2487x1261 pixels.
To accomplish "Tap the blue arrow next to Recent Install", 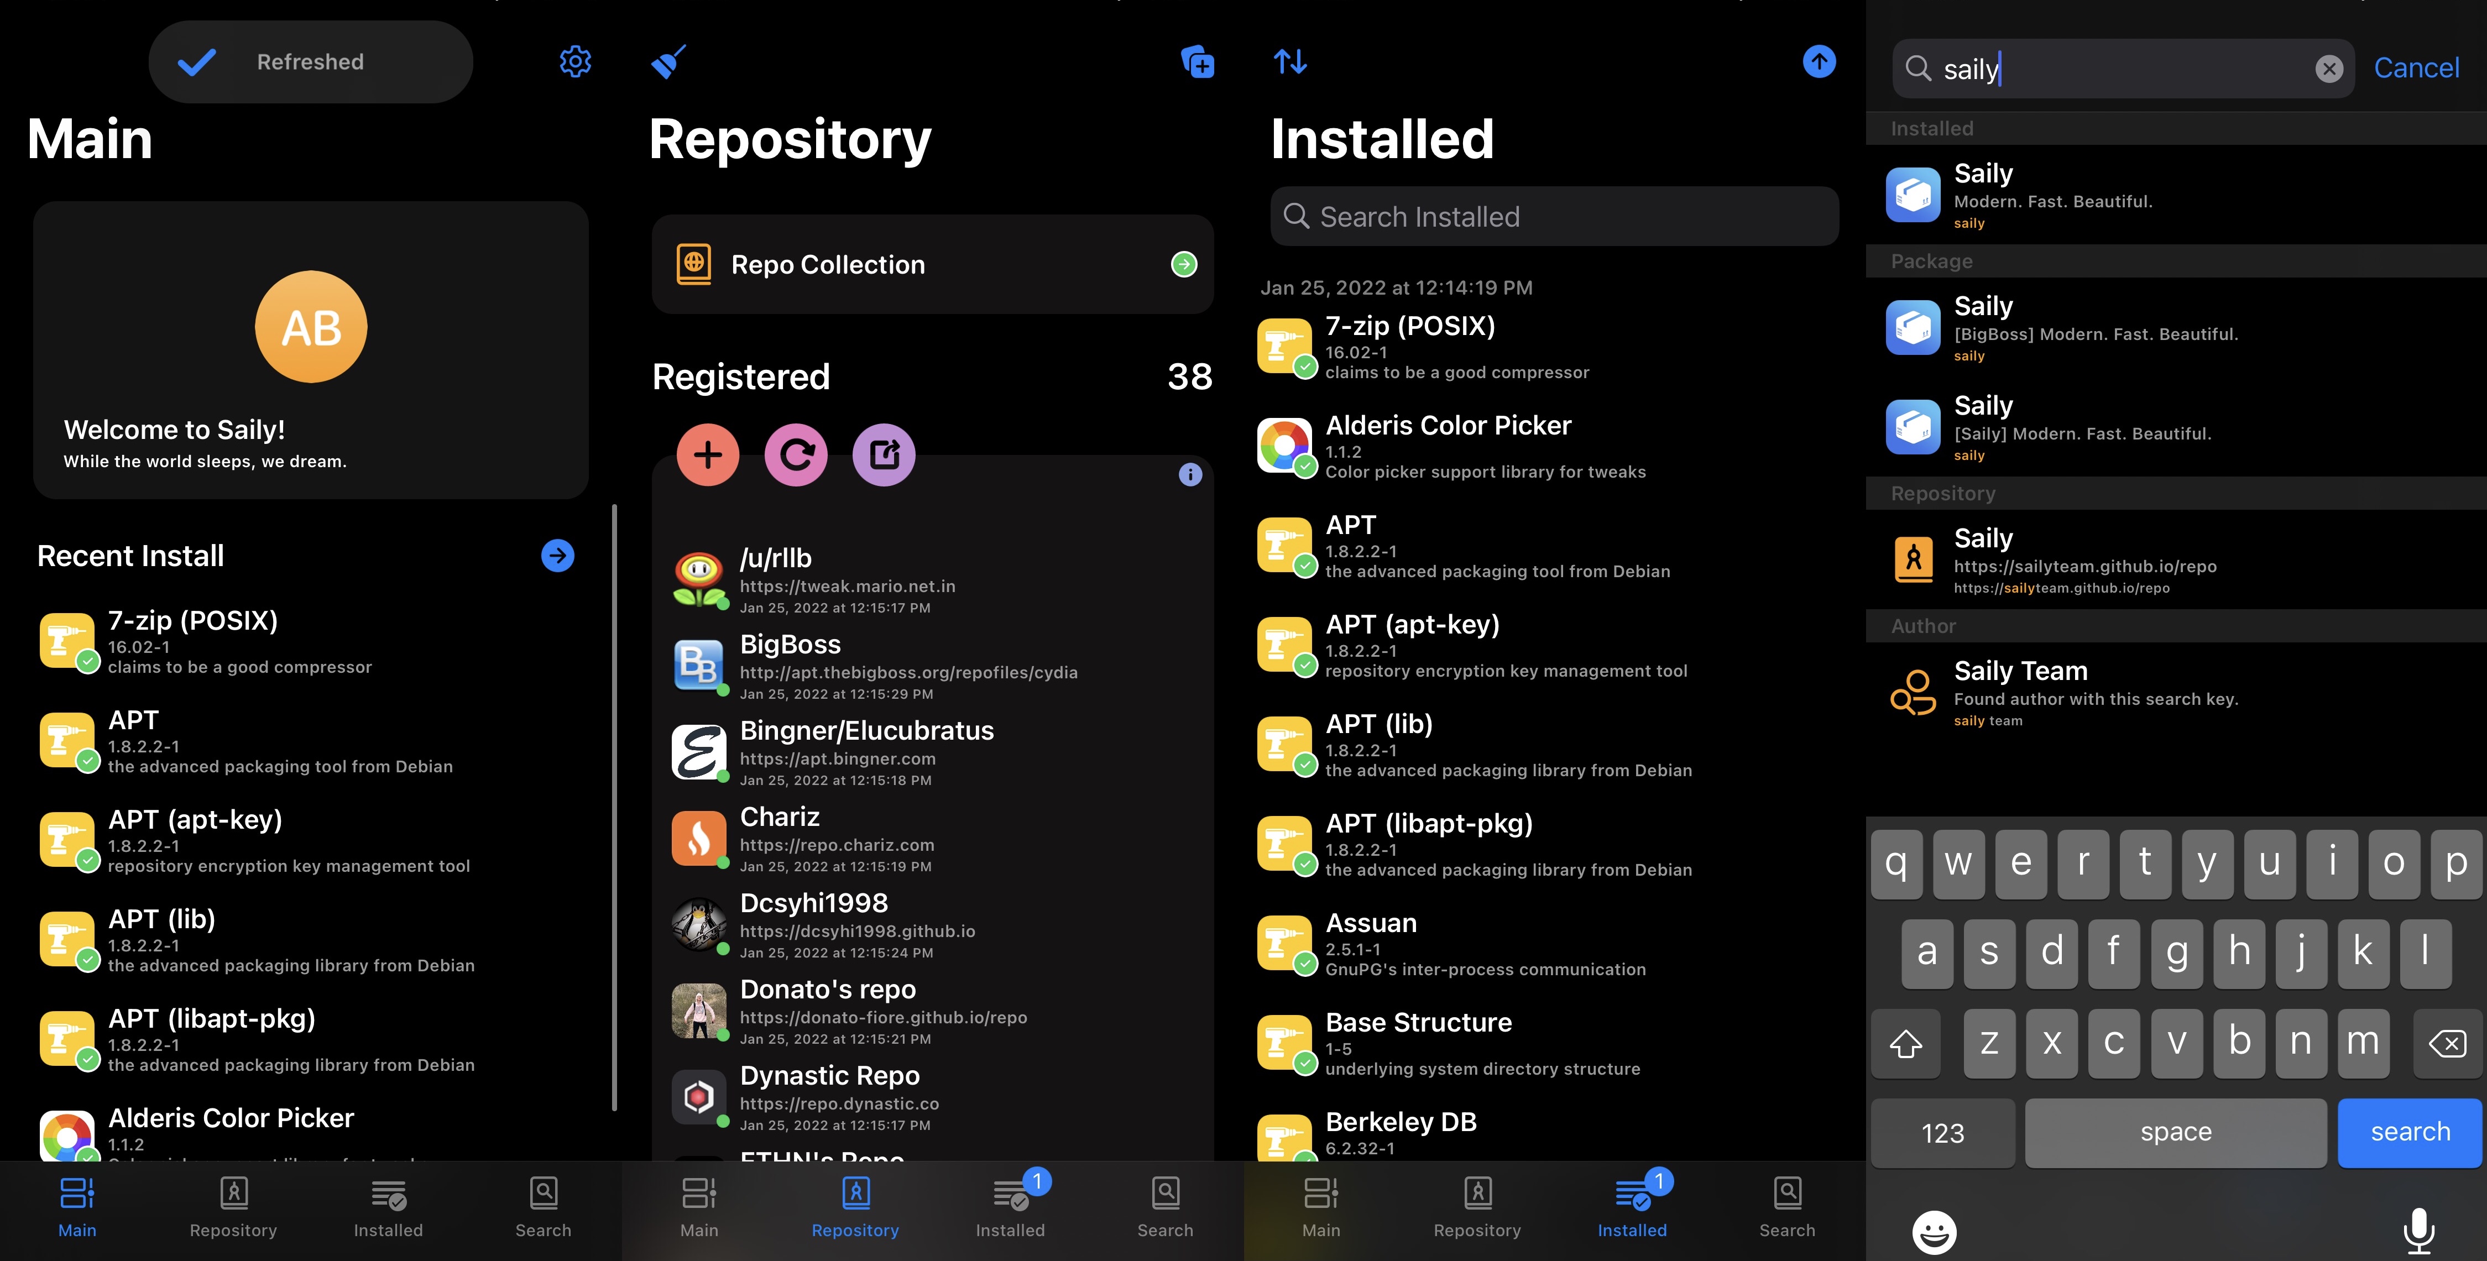I will click(557, 555).
